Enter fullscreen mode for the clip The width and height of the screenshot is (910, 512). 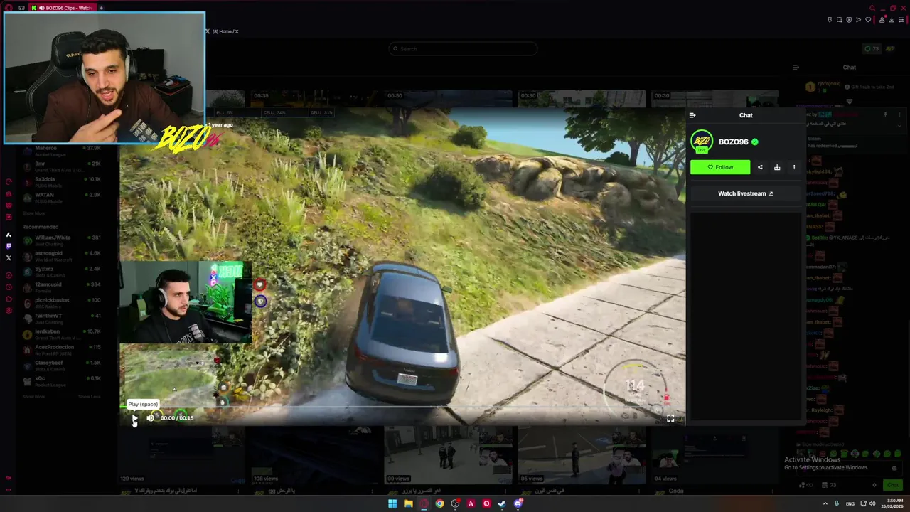(x=670, y=418)
